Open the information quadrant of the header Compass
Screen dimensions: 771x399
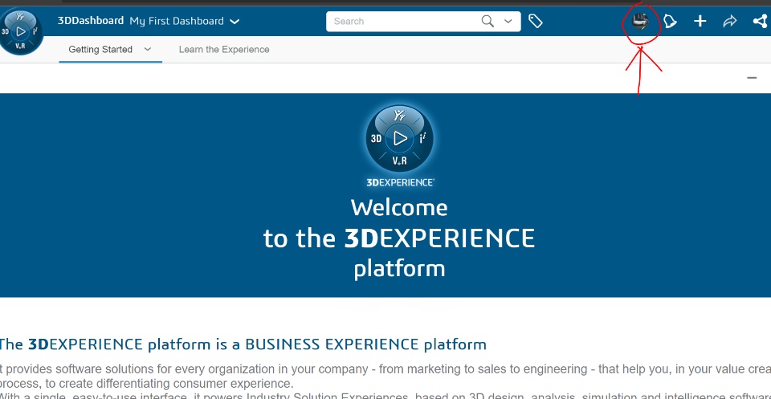[x=36, y=31]
